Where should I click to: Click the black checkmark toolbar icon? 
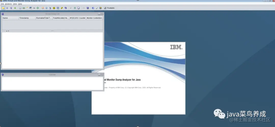point(97,8)
